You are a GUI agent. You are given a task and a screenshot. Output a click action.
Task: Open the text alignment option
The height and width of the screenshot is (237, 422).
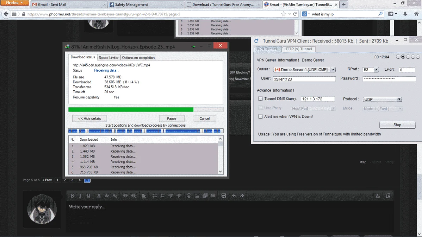click(144, 196)
